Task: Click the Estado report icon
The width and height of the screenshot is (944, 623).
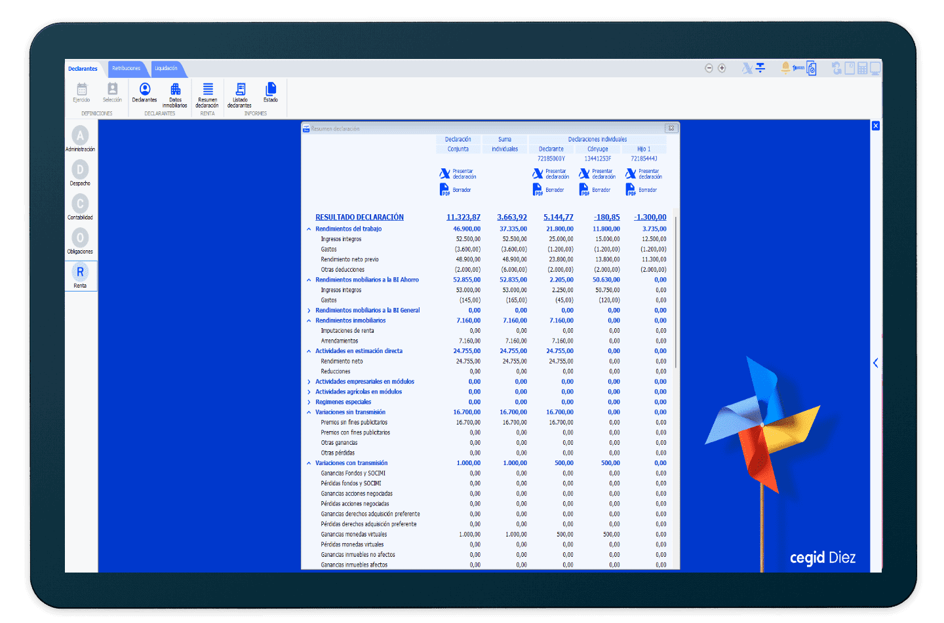Action: point(271,92)
